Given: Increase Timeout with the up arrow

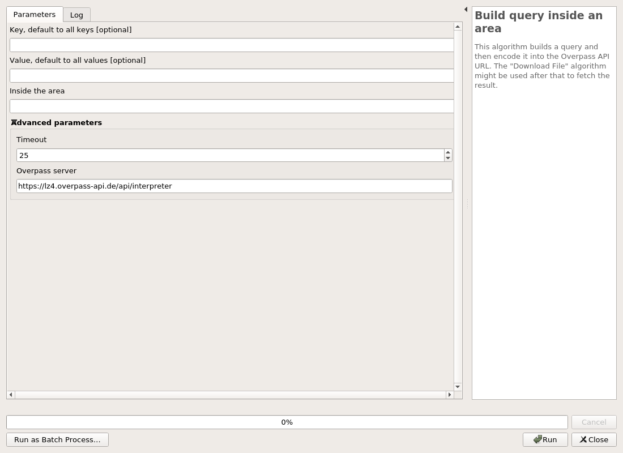Looking at the screenshot, I should coord(448,152).
